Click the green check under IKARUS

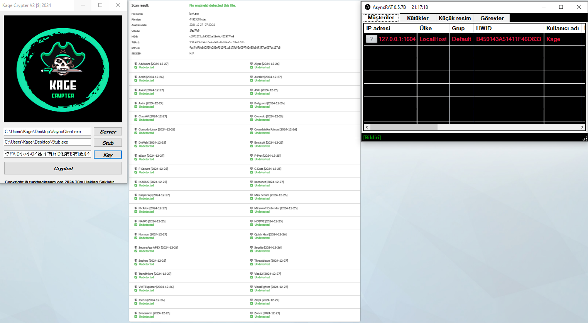pos(136,186)
